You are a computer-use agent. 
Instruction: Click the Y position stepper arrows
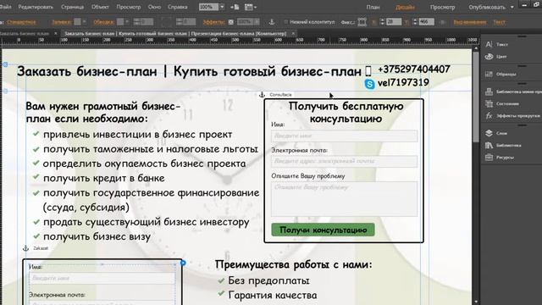(415, 22)
